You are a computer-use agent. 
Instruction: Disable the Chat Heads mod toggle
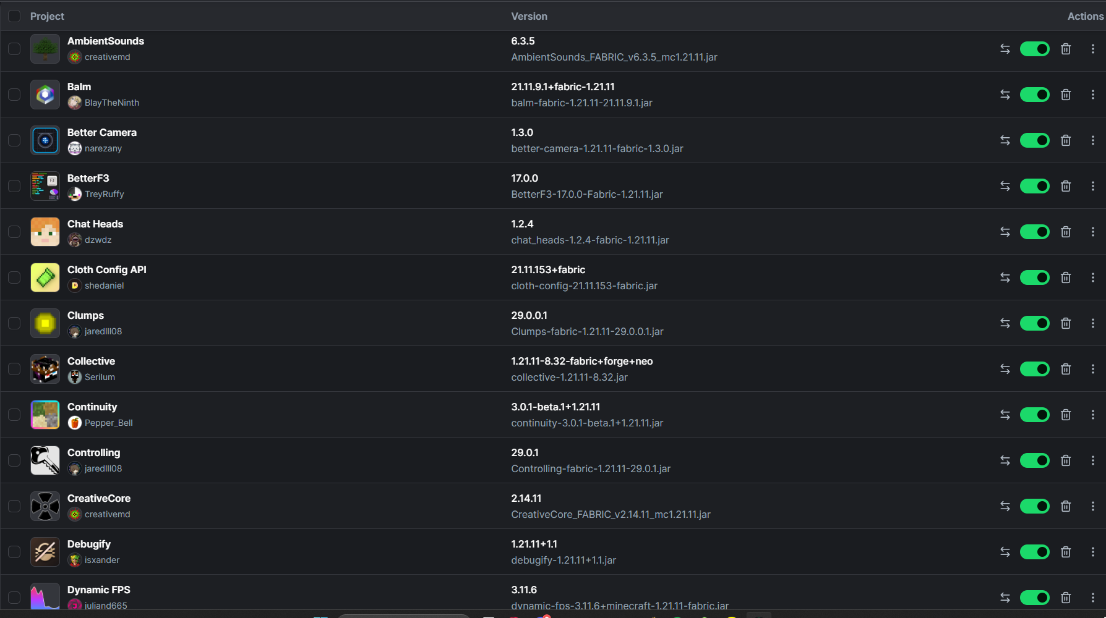[x=1035, y=232]
